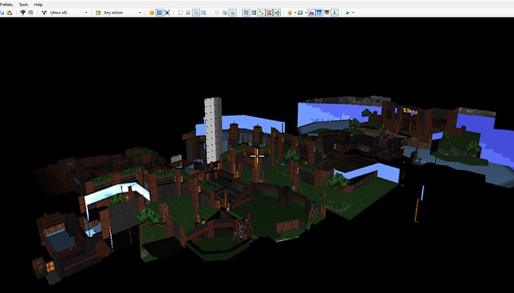This screenshot has width=514, height=293.
Task: Open the Tools menu
Action: [23, 5]
